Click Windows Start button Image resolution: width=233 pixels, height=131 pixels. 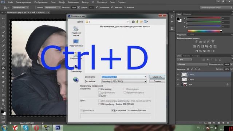pos(4,128)
